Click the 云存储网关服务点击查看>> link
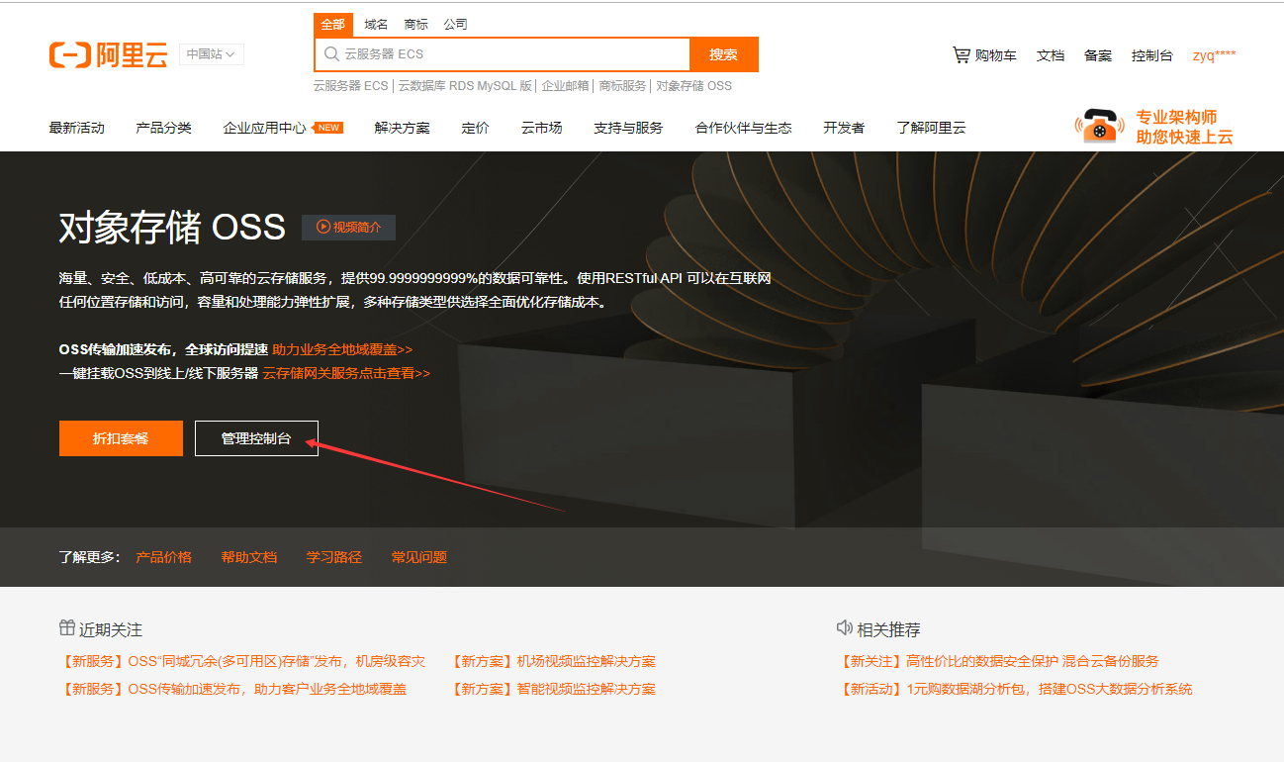1284x762 pixels. [346, 373]
